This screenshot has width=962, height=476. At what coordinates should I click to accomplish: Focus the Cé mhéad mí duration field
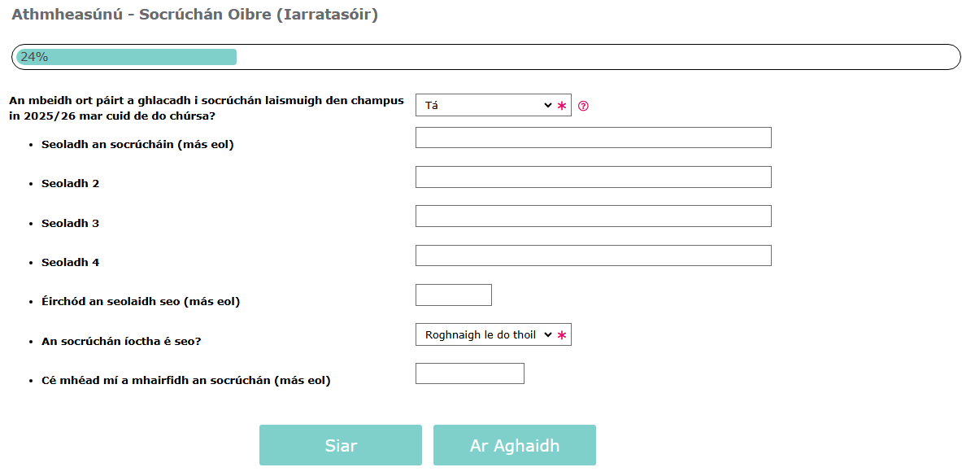pyautogui.click(x=470, y=373)
